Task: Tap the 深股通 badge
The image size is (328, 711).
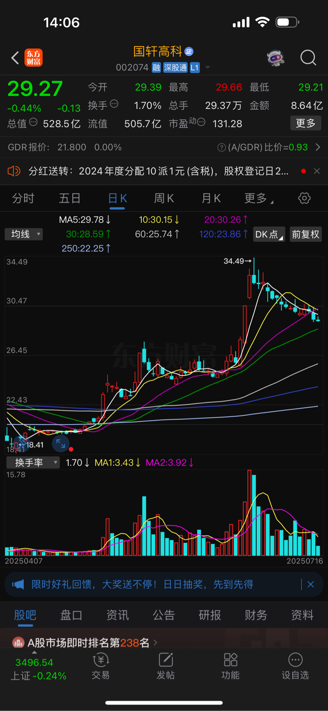Action: click(176, 67)
